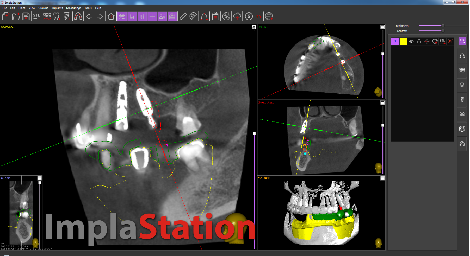Delete model 1 with red X
470x256 pixels.
pos(450,42)
